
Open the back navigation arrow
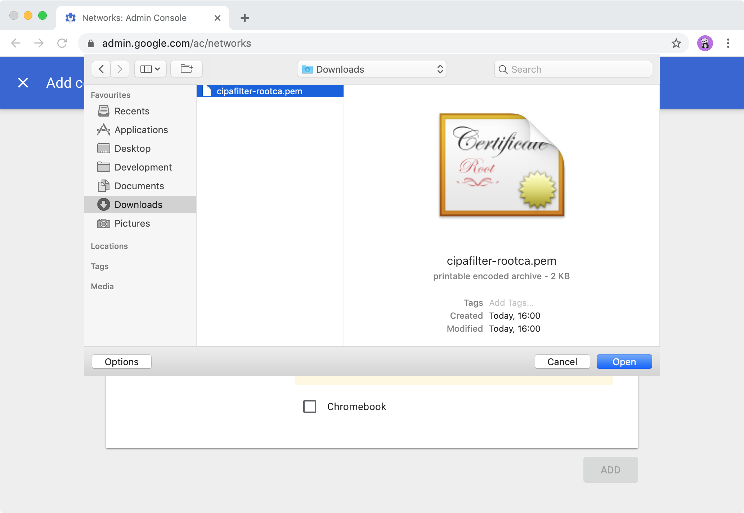point(101,69)
